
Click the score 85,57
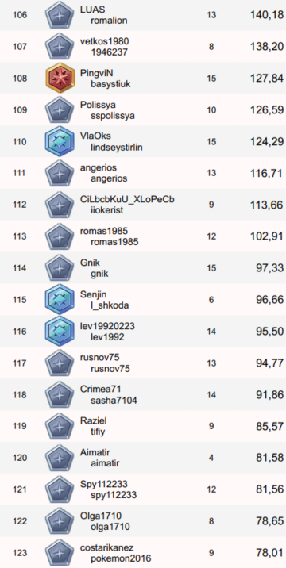[269, 426]
